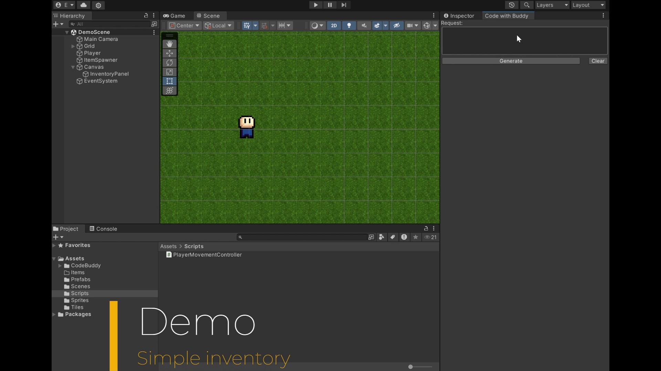Click the player character sprite in Scene
This screenshot has width=661, height=371.
[x=246, y=127]
